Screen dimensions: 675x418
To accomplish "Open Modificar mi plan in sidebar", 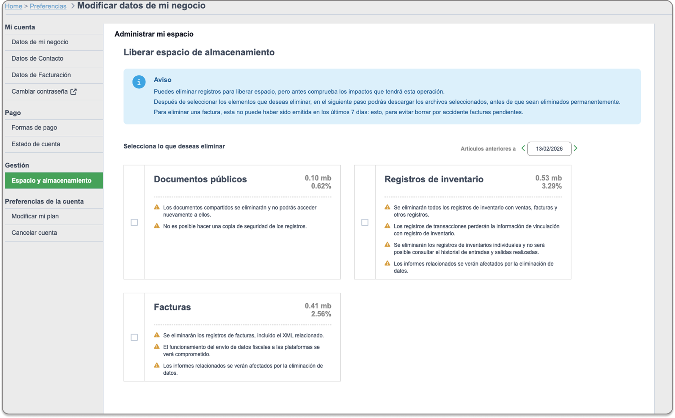I will pyautogui.click(x=54, y=216).
